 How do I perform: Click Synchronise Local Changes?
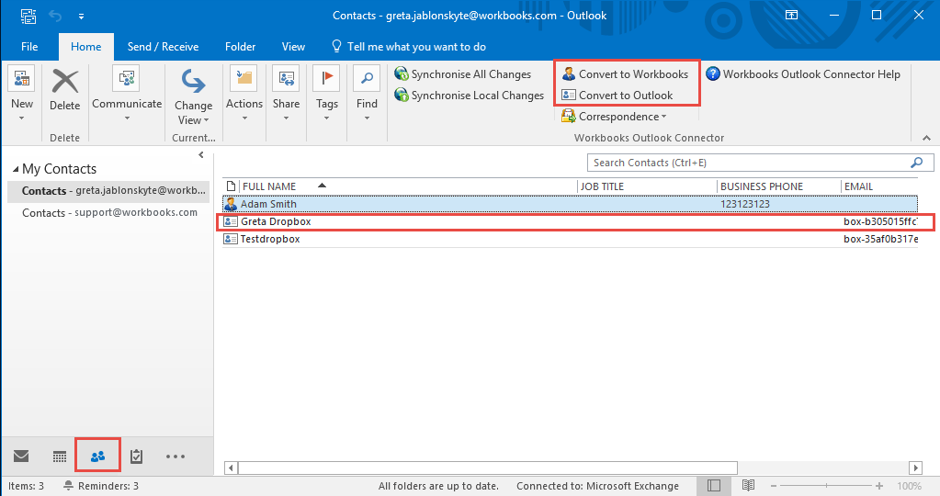point(469,96)
